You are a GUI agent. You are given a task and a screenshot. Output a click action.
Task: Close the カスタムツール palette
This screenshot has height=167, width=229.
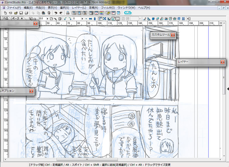[x=173, y=35]
